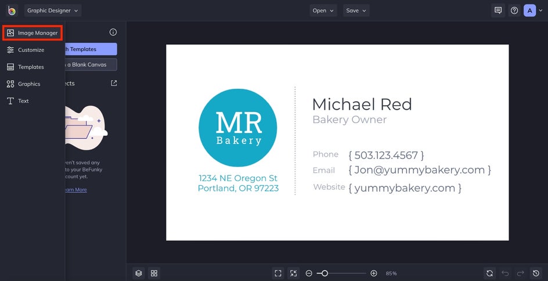The height and width of the screenshot is (281, 548).
Task: Open the help question mark icon
Action: [x=514, y=10]
